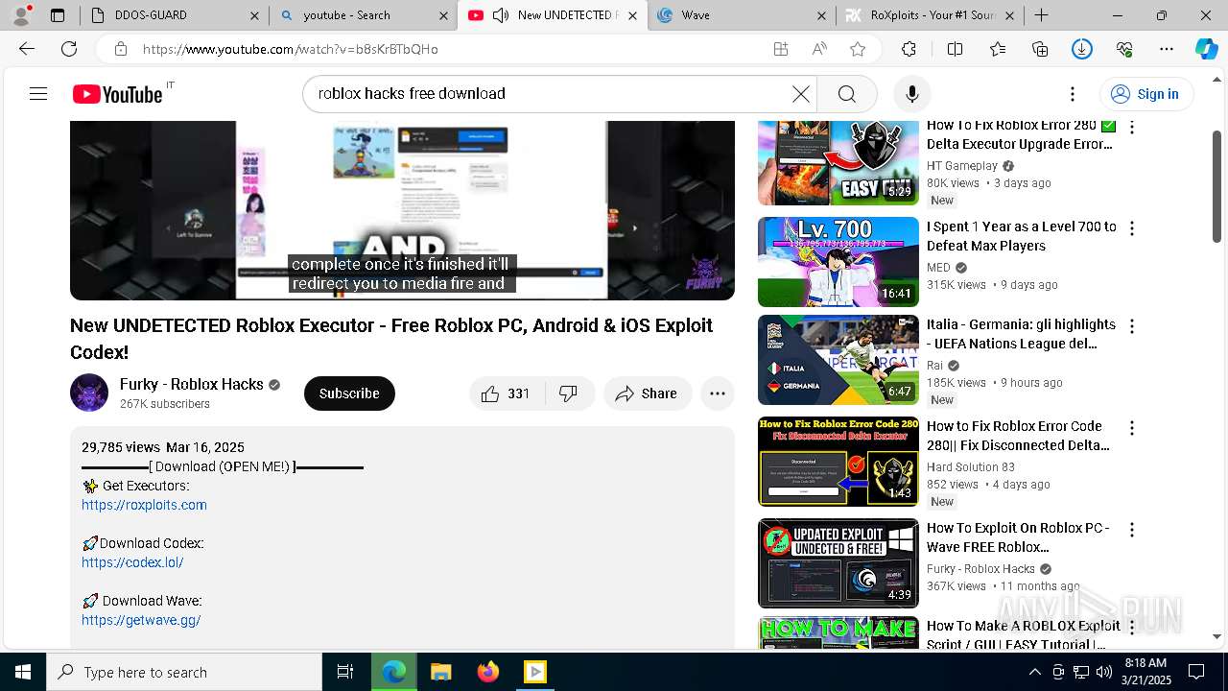
Task: Open Edge tab actions menu icon
Action: click(x=58, y=15)
